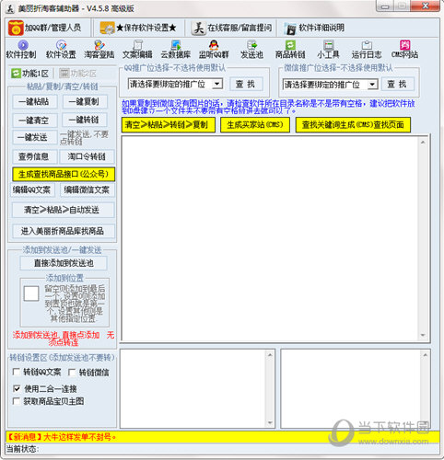Click 查找关键词生成(CMS)查找页面 button
Image resolution: width=444 pixels, height=460 pixels.
(353, 125)
